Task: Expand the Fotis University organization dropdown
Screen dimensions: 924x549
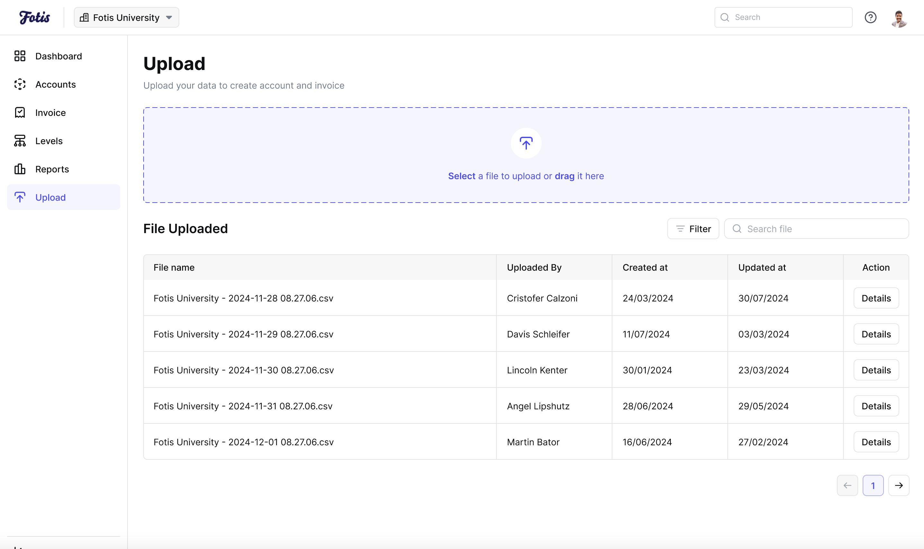Action: [126, 17]
